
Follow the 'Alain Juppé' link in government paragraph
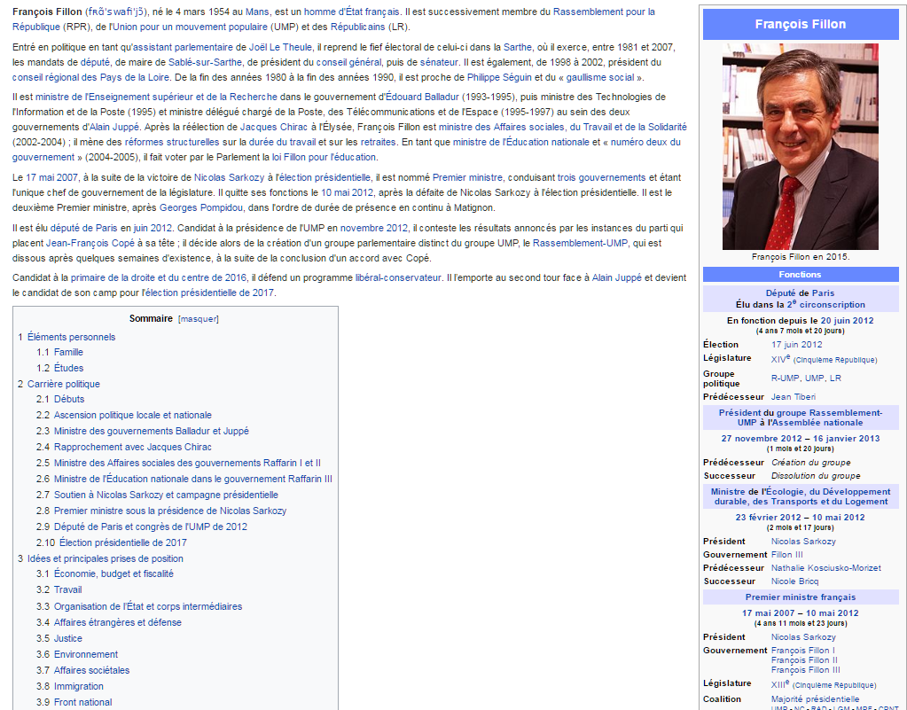(x=114, y=128)
